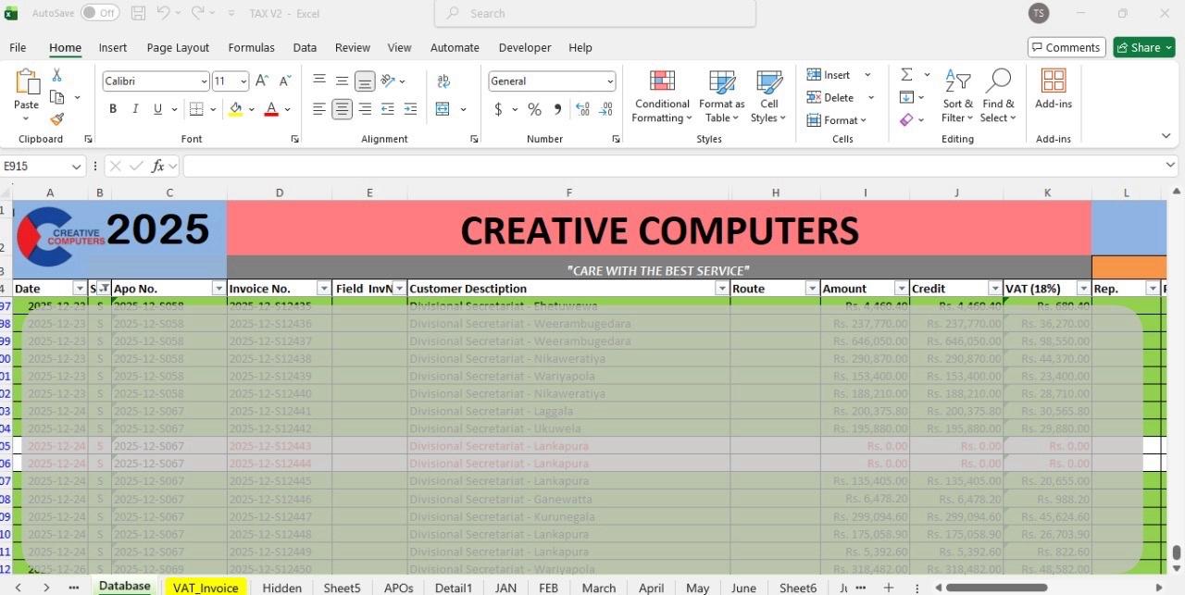Viewport: 1185px width, 595px height.
Task: Click Format cells button
Action: coord(837,120)
